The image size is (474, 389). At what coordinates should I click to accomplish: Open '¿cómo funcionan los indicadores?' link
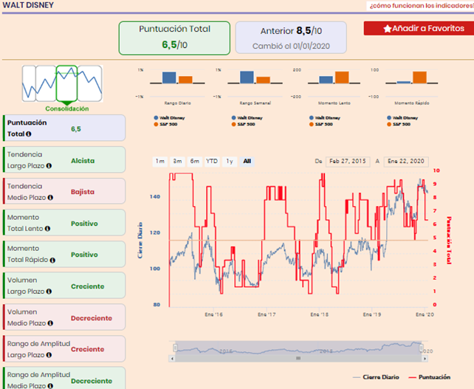tap(422, 6)
